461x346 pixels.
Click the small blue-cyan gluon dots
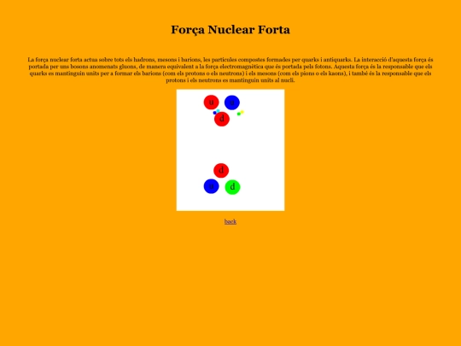(216, 112)
